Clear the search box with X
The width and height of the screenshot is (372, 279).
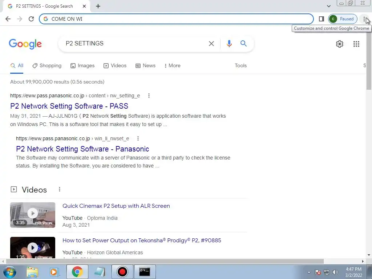pos(211,44)
